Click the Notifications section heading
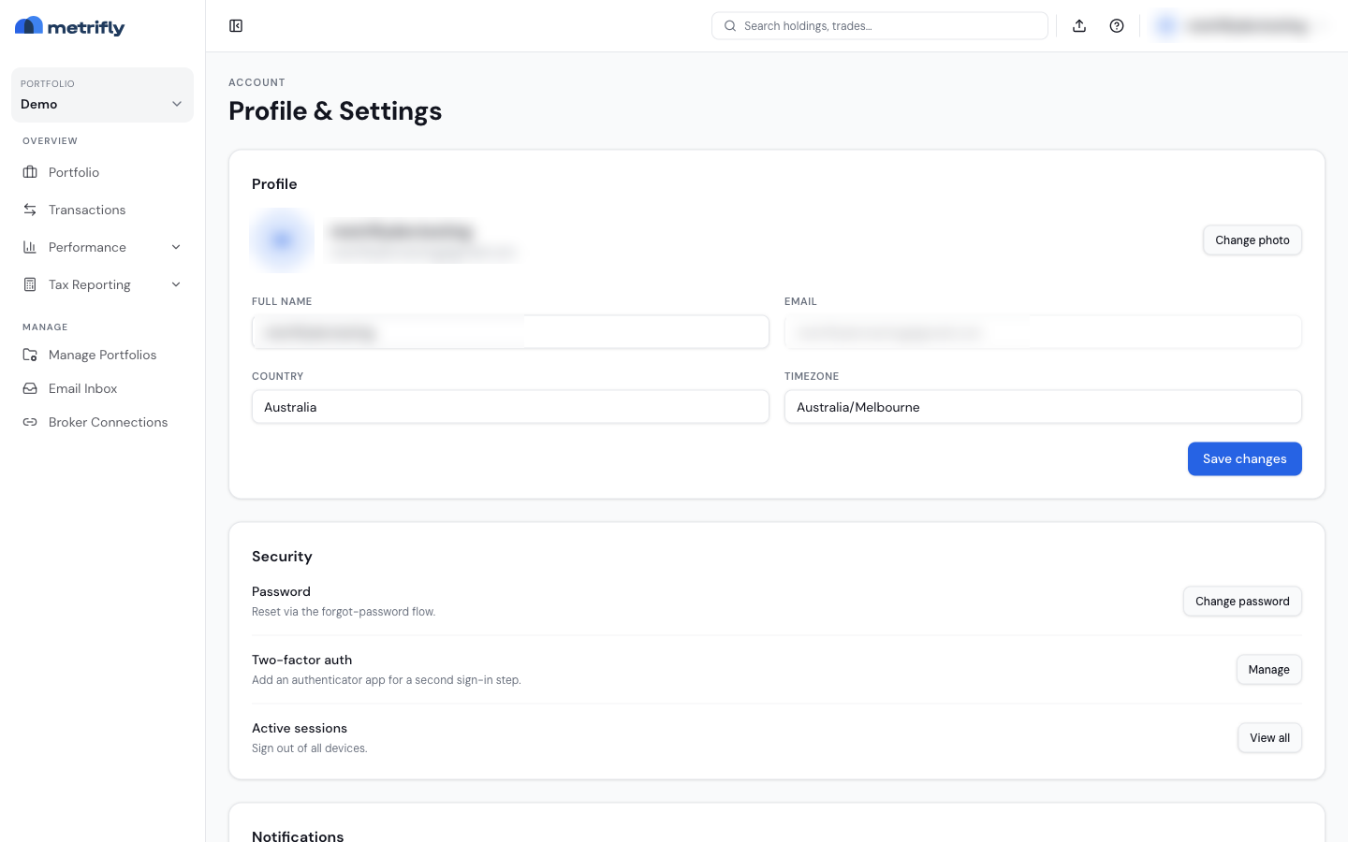This screenshot has height=842, width=1348. (x=298, y=835)
